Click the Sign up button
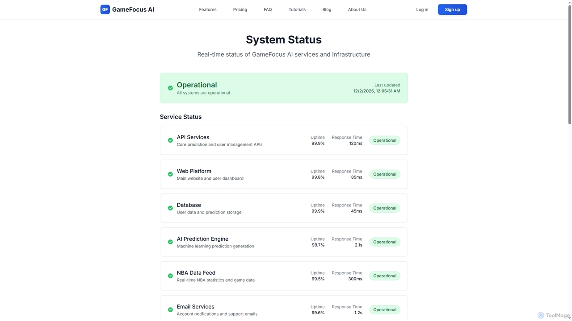572x321 pixels. tap(452, 9)
